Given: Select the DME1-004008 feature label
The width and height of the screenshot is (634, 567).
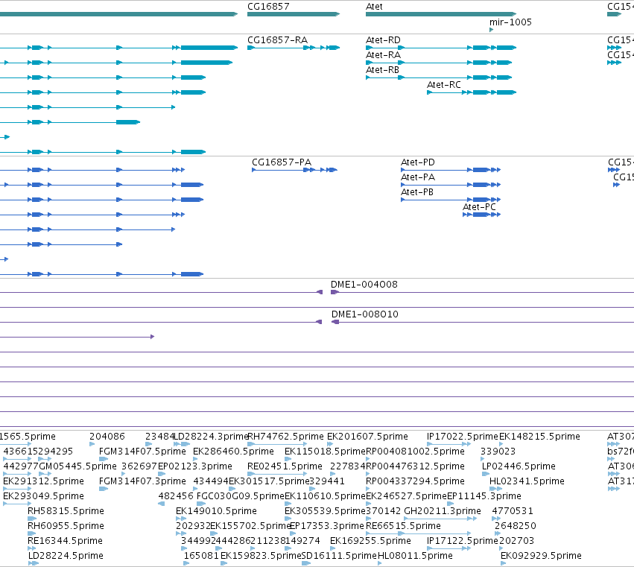Looking at the screenshot, I should pos(364,285).
